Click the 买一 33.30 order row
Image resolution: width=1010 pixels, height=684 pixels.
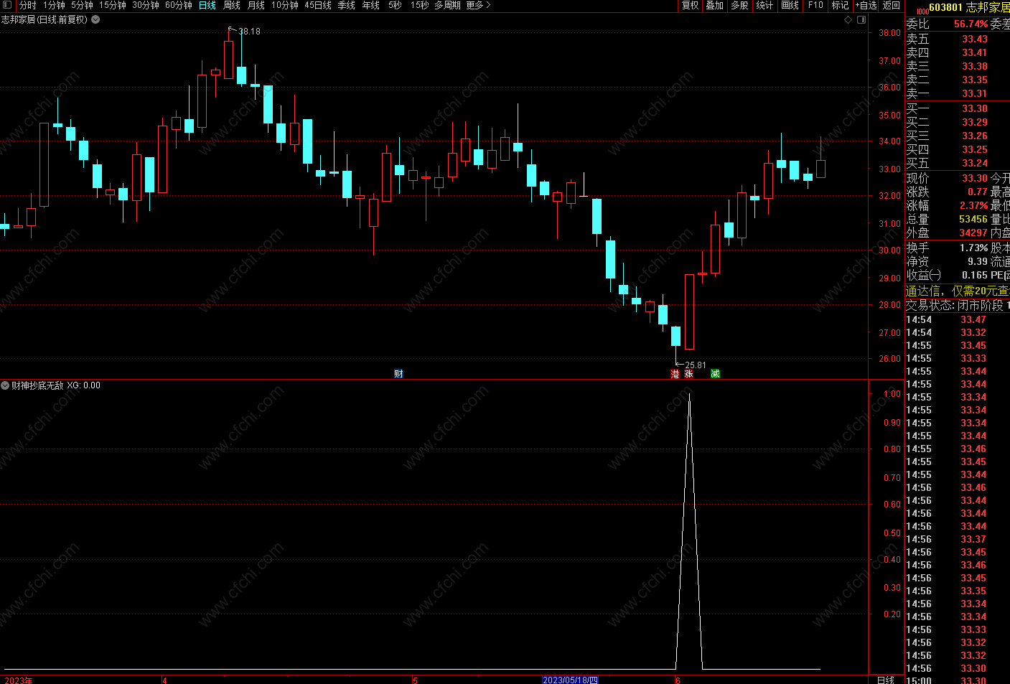click(x=958, y=108)
